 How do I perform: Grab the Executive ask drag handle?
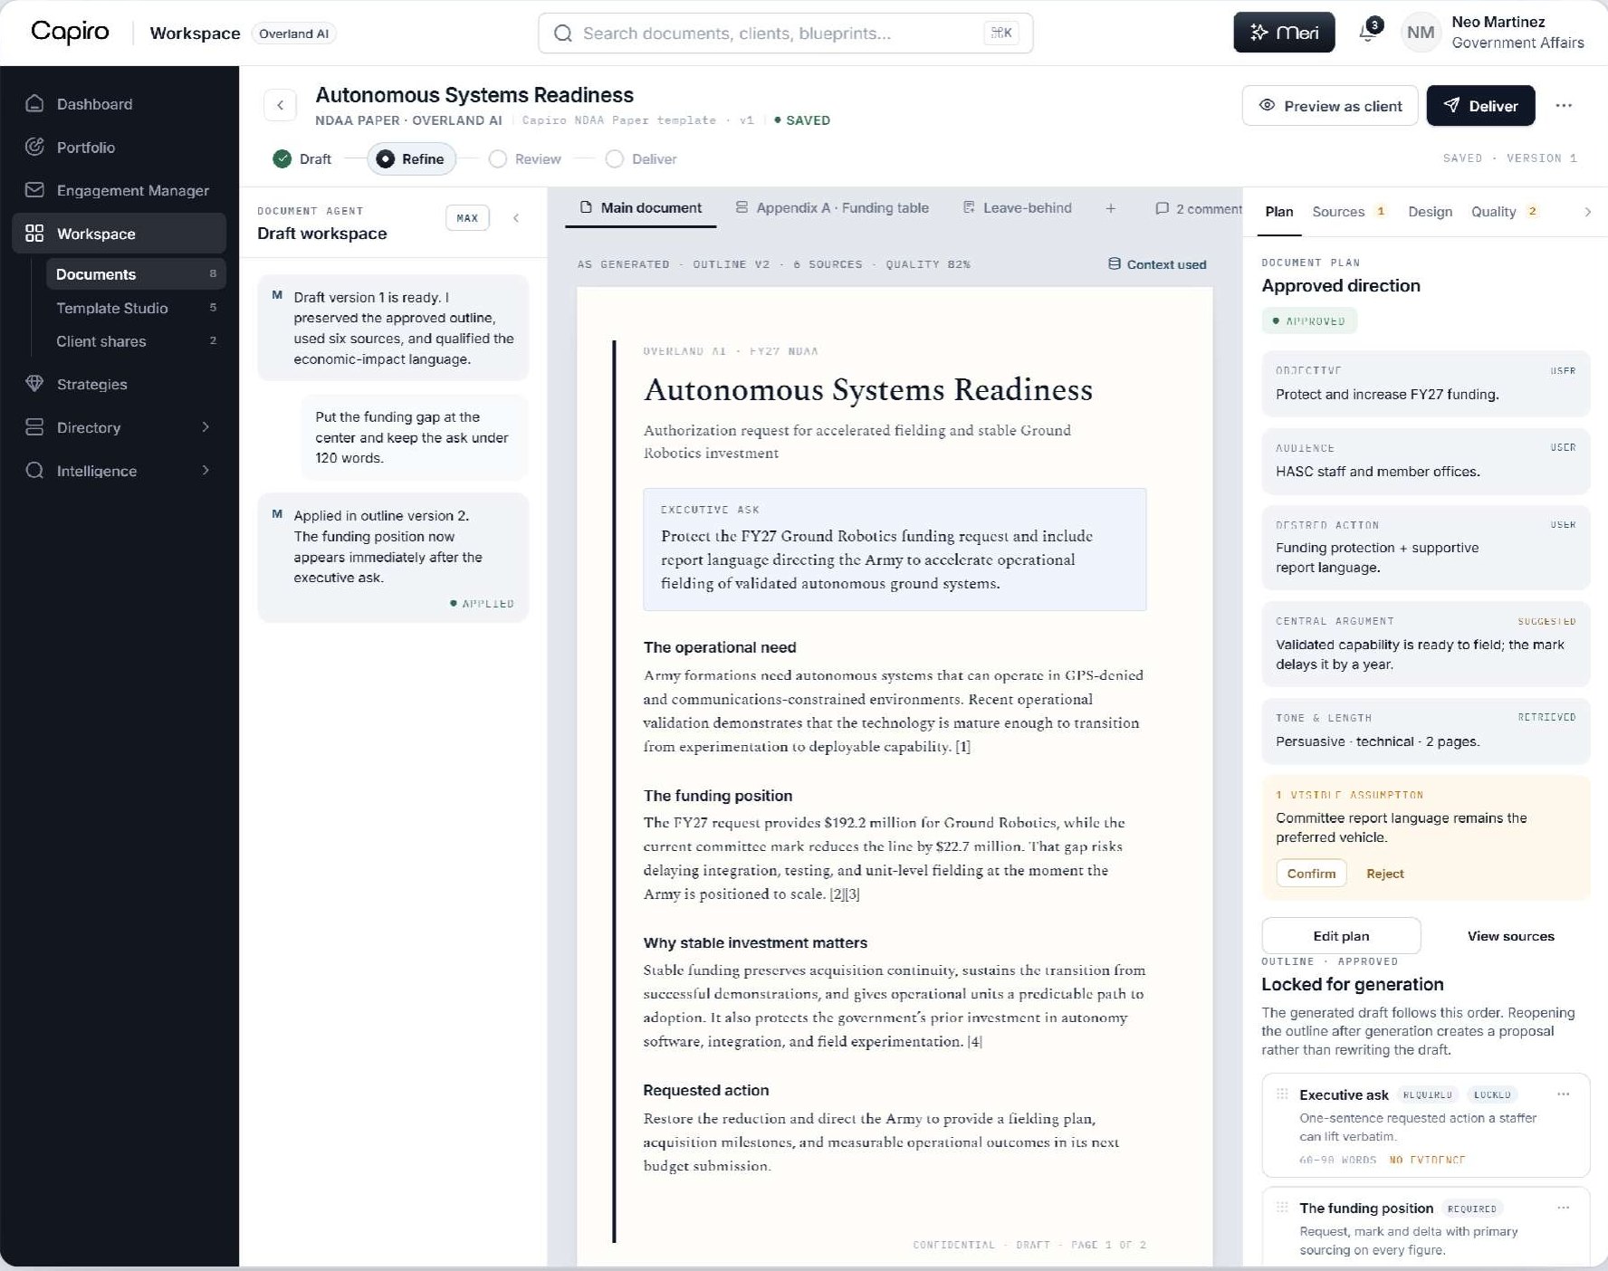tap(1282, 1094)
